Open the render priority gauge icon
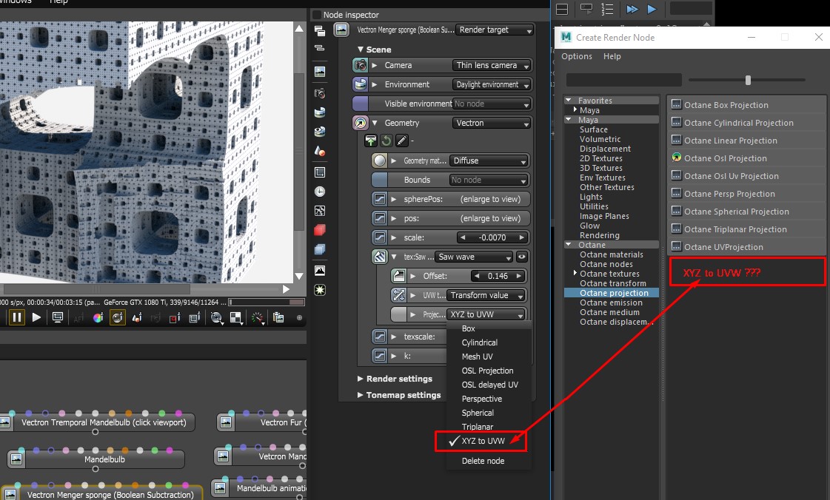 pyautogui.click(x=258, y=317)
